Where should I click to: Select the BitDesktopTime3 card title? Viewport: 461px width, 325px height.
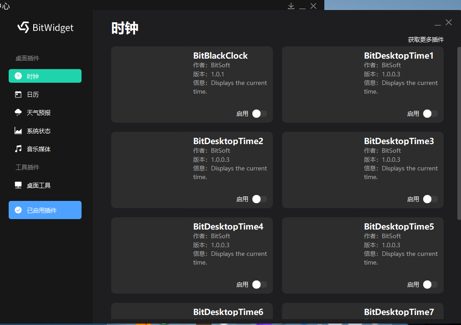pos(399,141)
